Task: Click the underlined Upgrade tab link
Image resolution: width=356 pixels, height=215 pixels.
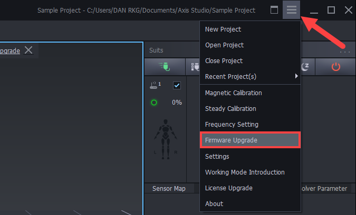Action: pyautogui.click(x=10, y=50)
